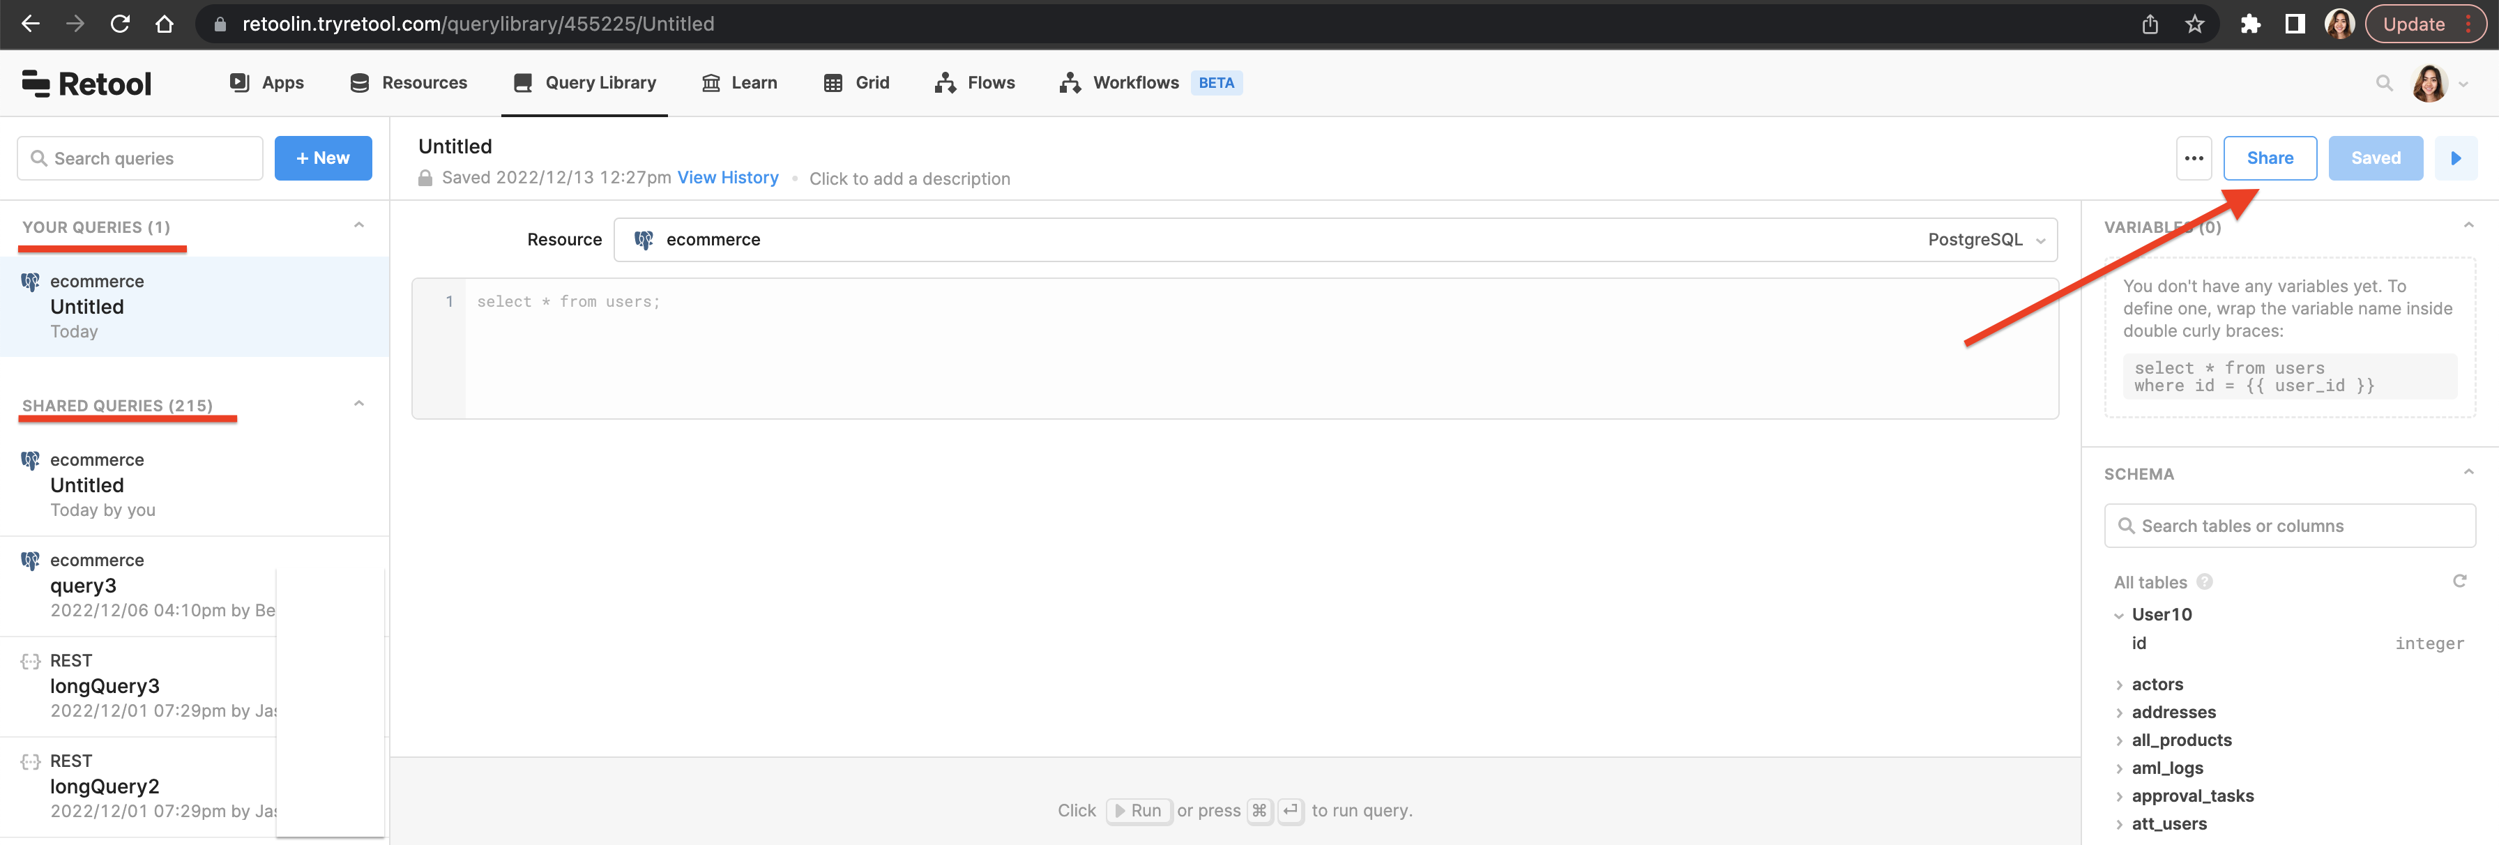The image size is (2499, 845).
Task: Click the browser address bar URL
Action: tap(478, 24)
